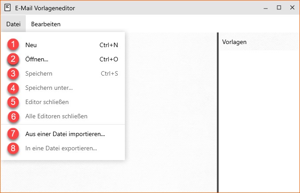Image resolution: width=300 pixels, height=193 pixels.
Task: Click the red number 2 badge
Action: tap(13, 59)
